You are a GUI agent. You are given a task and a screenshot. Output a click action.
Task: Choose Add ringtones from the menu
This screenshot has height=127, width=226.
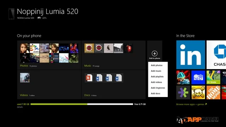click(158, 88)
